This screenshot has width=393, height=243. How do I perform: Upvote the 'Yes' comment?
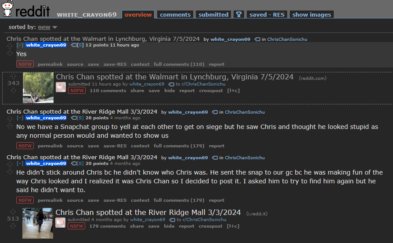point(10,46)
